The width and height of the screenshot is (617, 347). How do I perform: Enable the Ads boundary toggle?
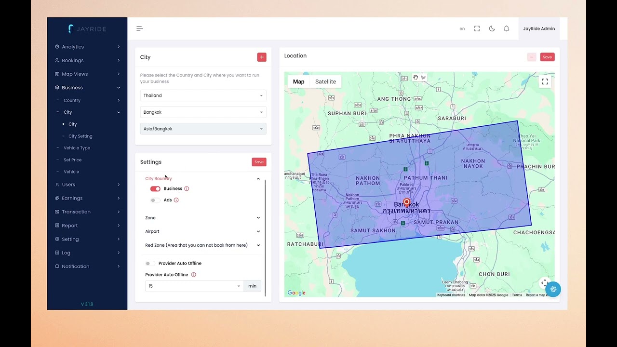(155, 200)
